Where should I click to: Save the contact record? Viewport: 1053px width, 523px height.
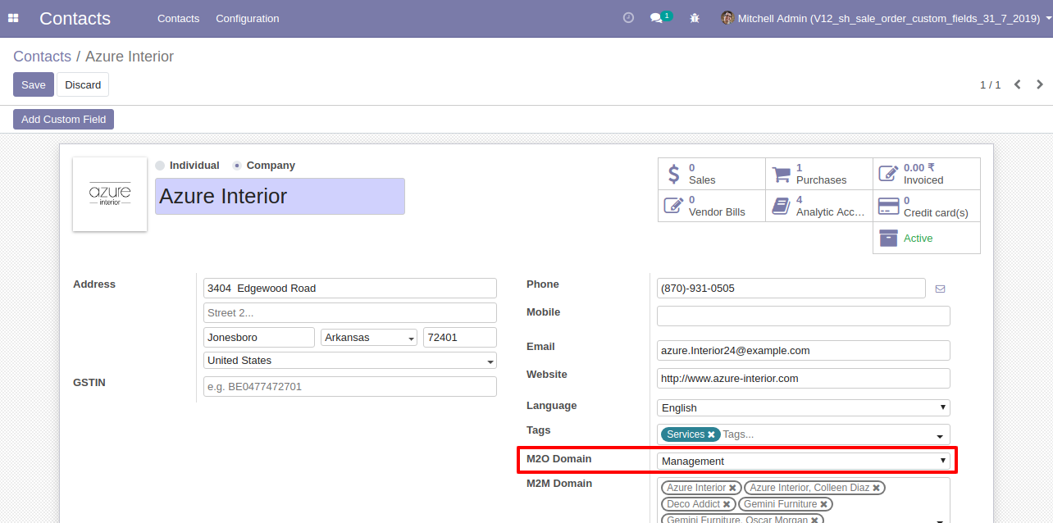[x=34, y=84]
